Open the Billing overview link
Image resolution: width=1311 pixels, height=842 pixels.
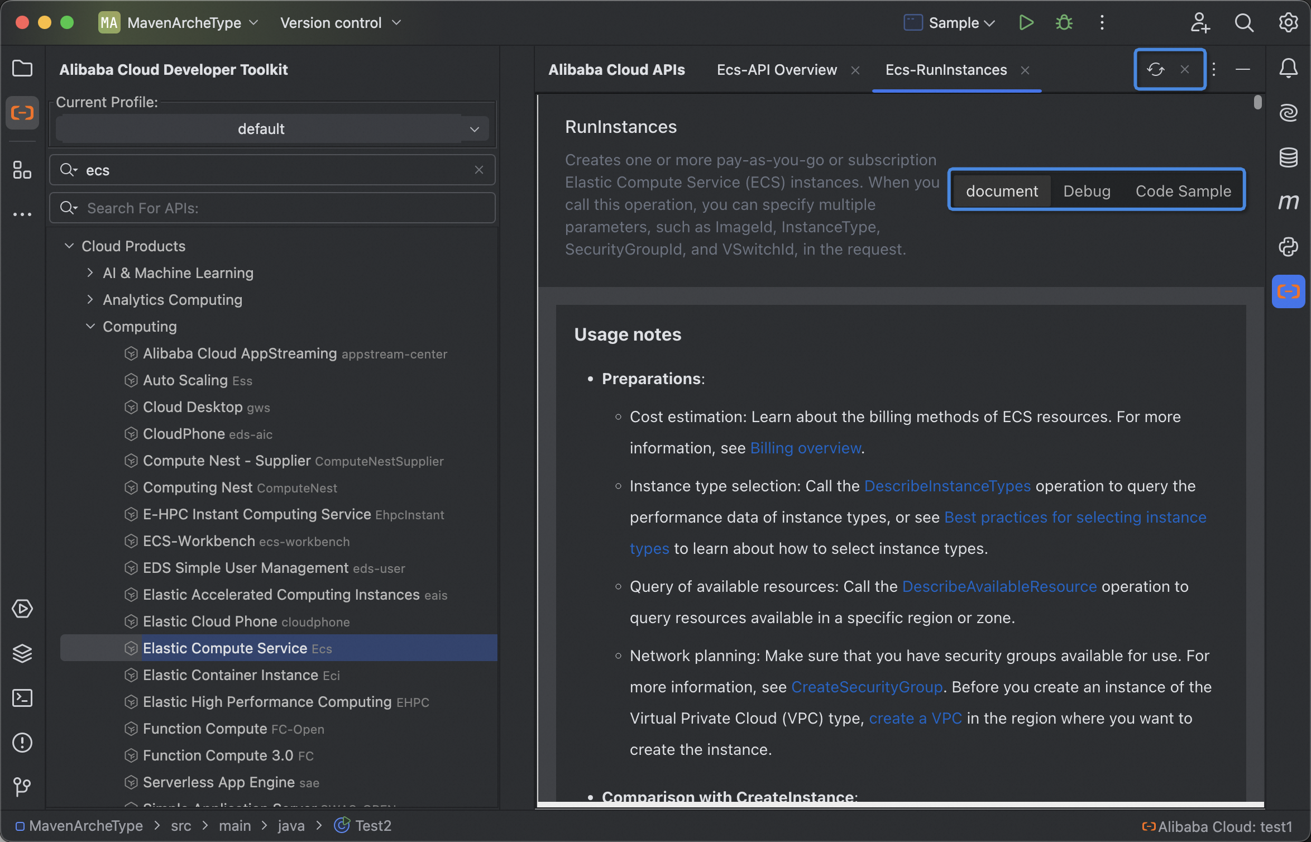pos(805,448)
